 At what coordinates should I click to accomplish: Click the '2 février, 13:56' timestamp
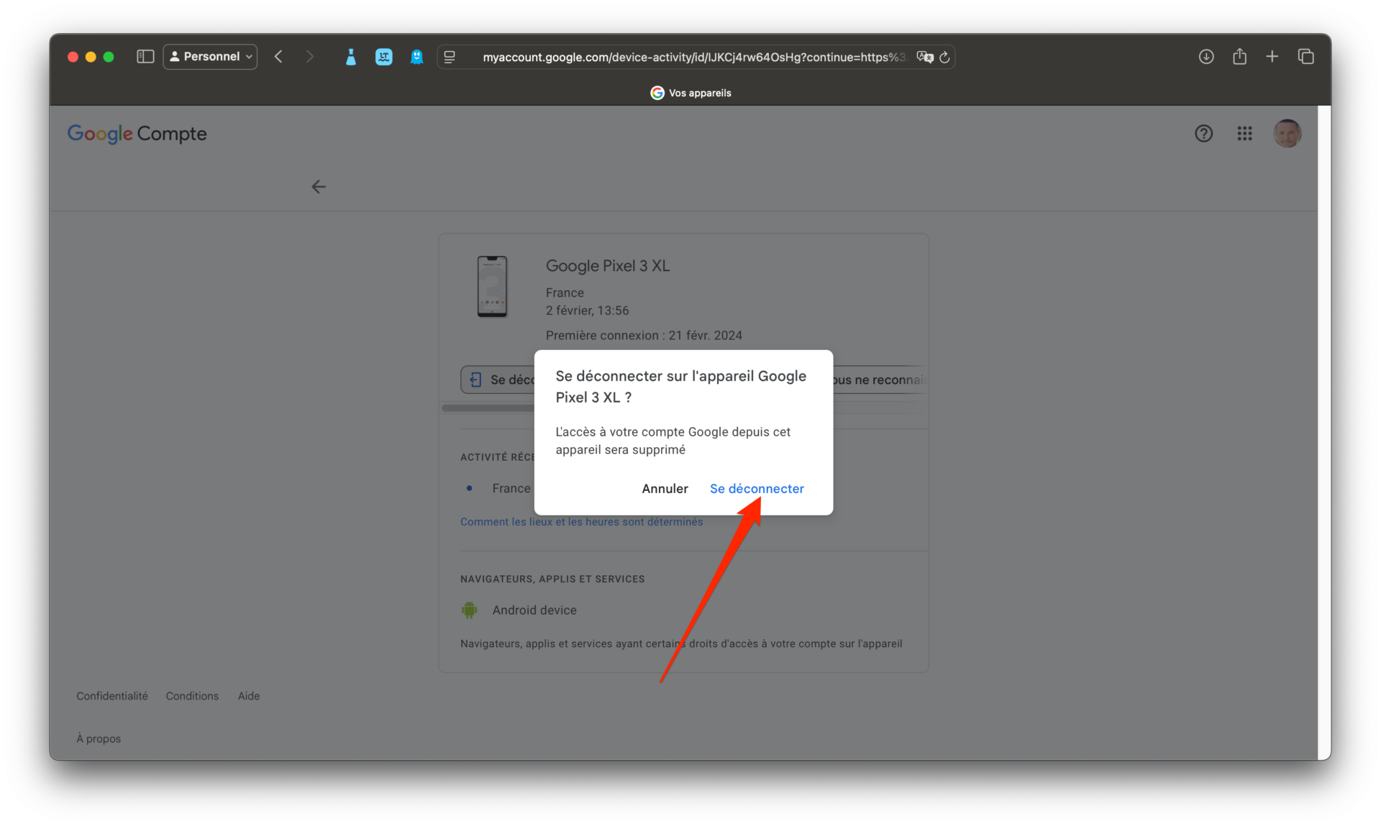point(587,311)
